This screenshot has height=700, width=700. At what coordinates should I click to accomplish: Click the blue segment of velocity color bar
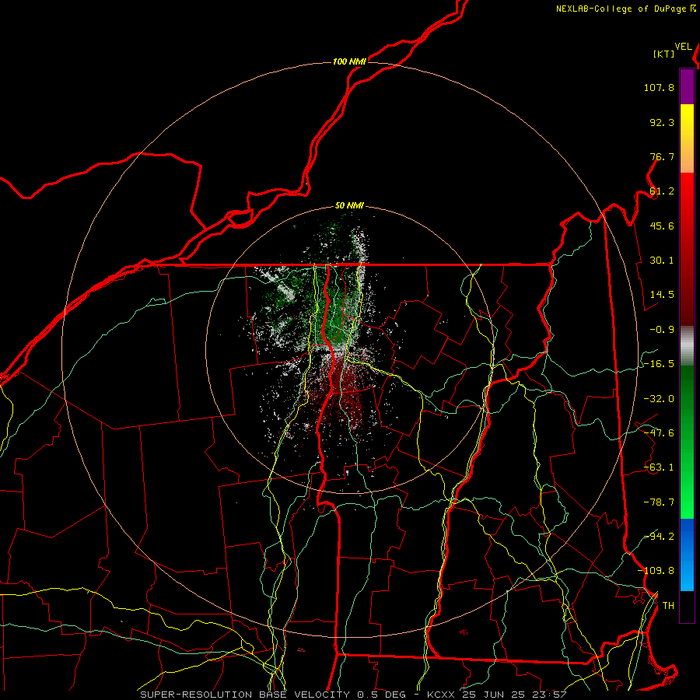click(687, 555)
